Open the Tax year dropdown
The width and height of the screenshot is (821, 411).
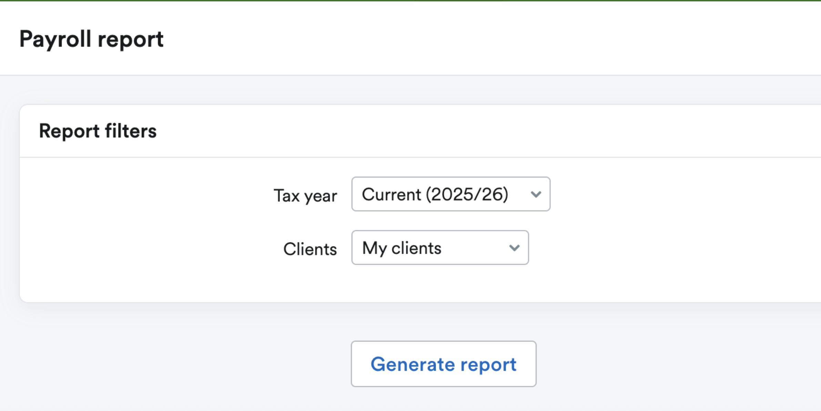[x=451, y=194]
